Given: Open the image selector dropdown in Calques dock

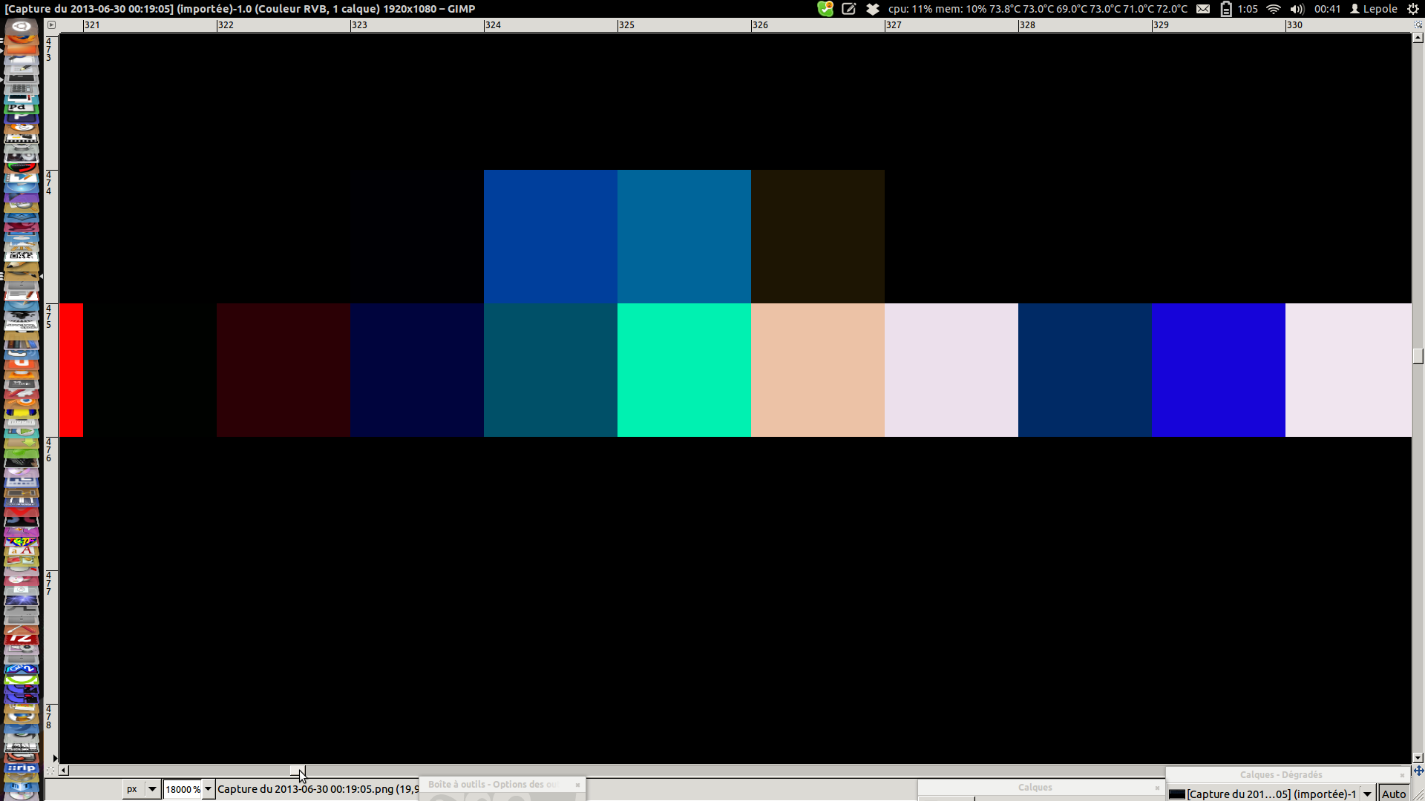Looking at the screenshot, I should (x=1367, y=794).
